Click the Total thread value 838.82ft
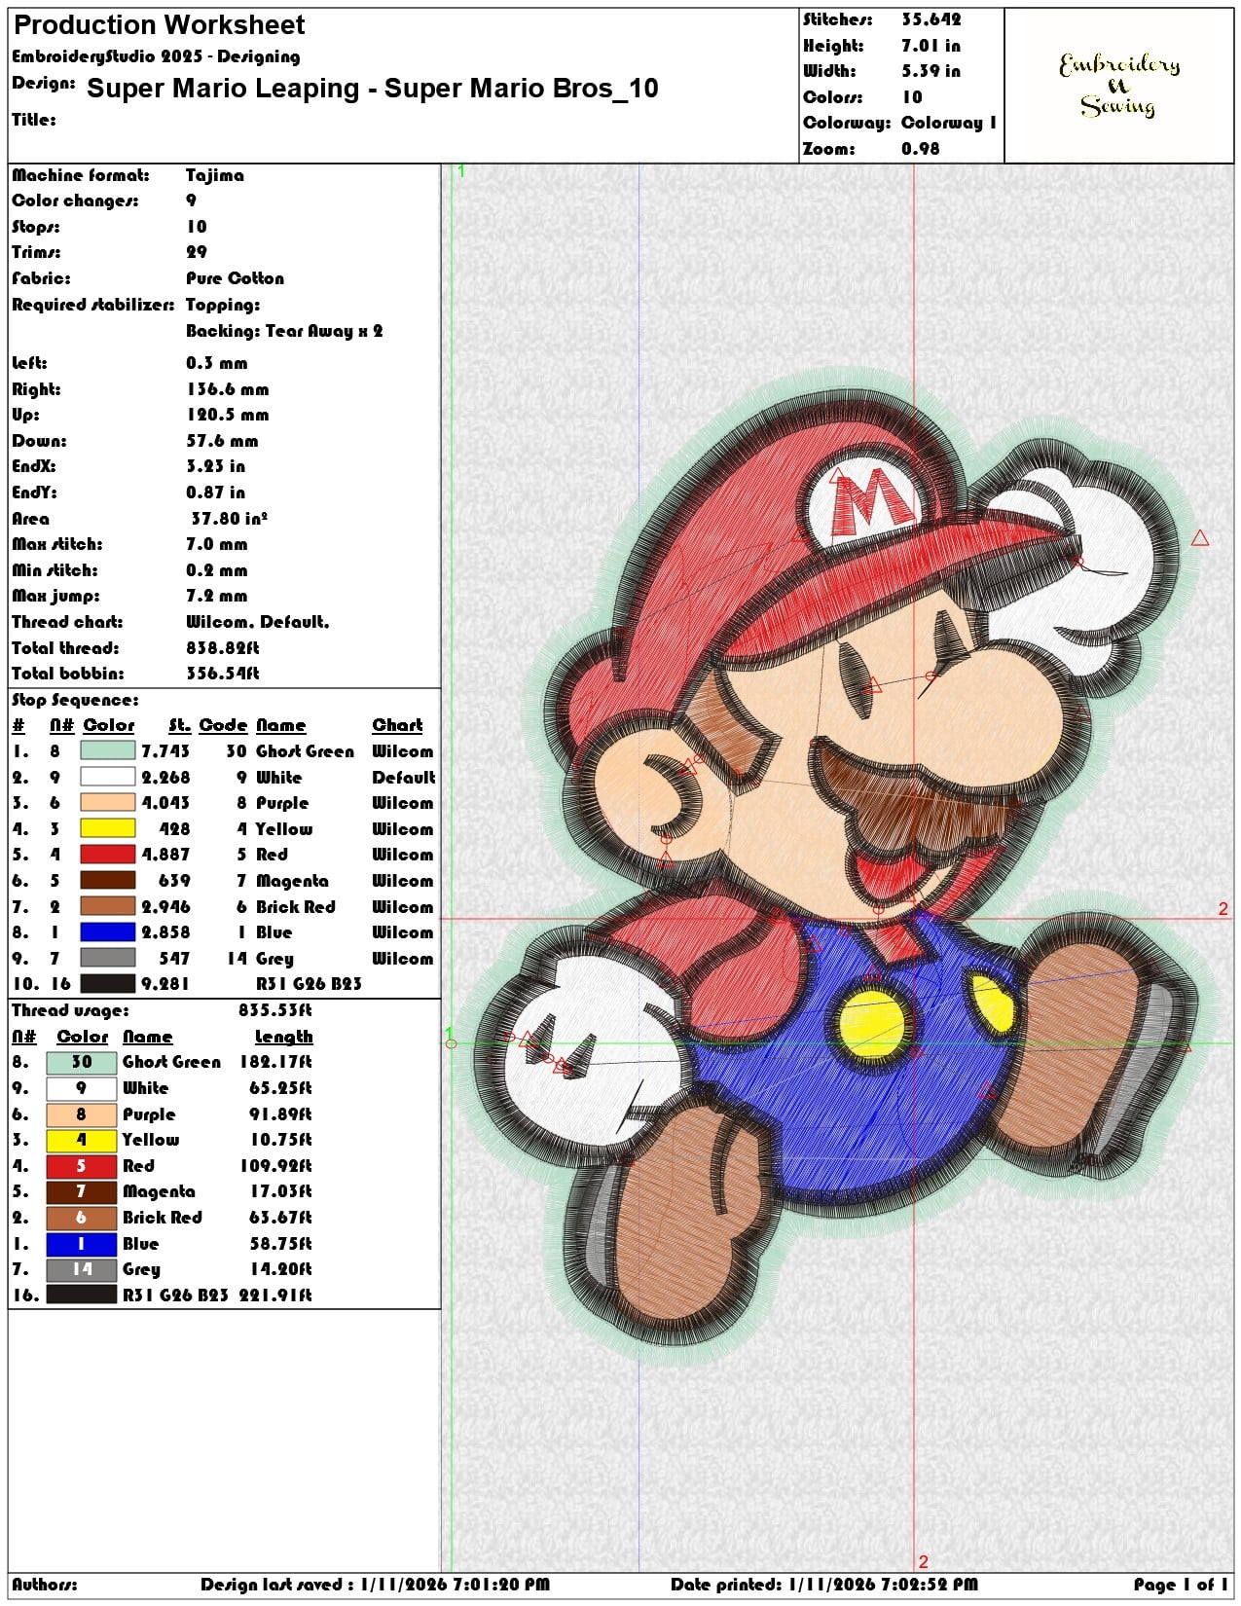The image size is (1241, 1606). coord(223,647)
